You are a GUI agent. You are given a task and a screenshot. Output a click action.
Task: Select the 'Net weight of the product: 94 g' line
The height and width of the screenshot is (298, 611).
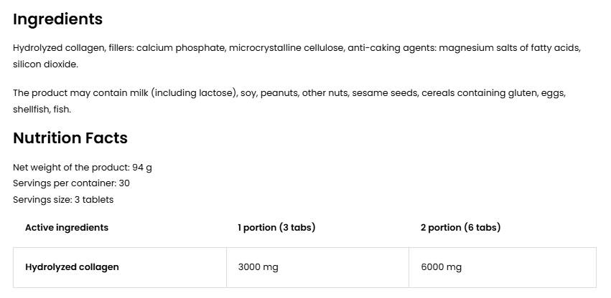(83, 168)
